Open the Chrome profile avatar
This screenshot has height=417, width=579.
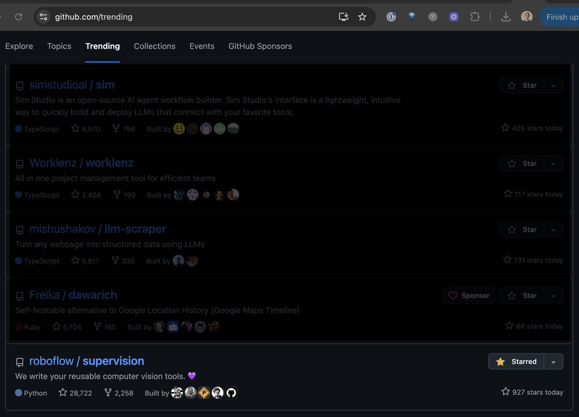coord(527,17)
